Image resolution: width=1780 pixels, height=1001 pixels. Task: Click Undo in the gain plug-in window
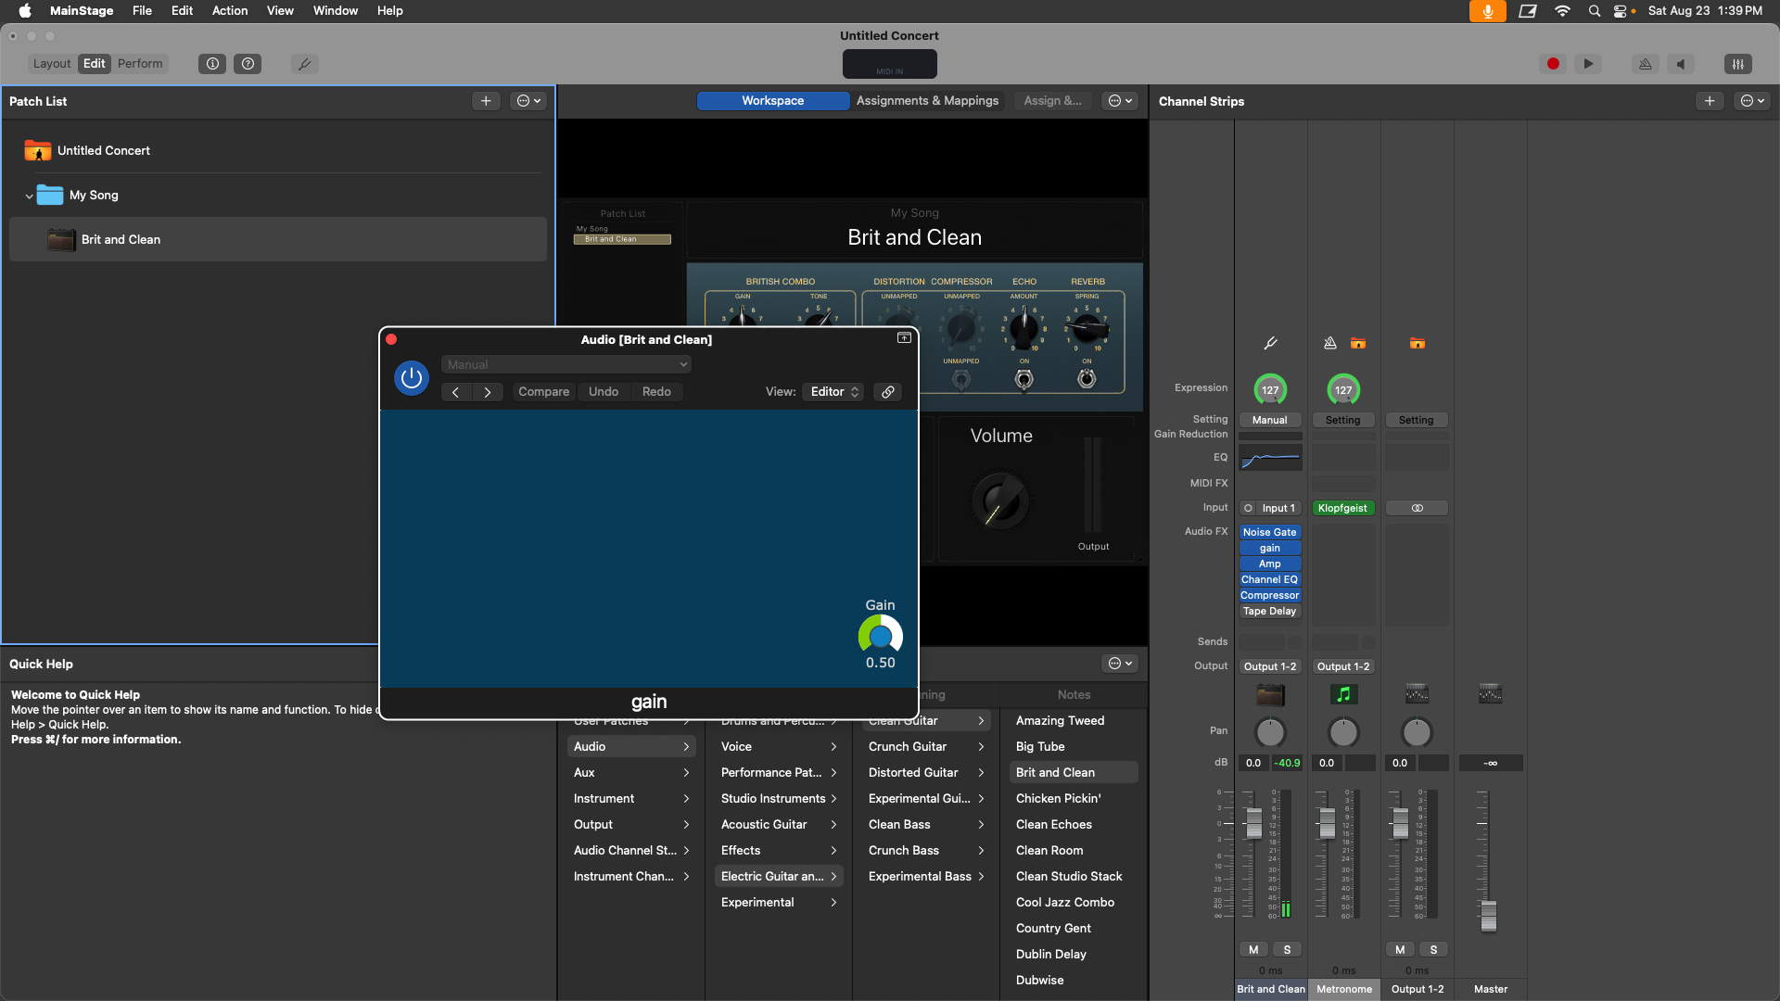click(x=604, y=392)
